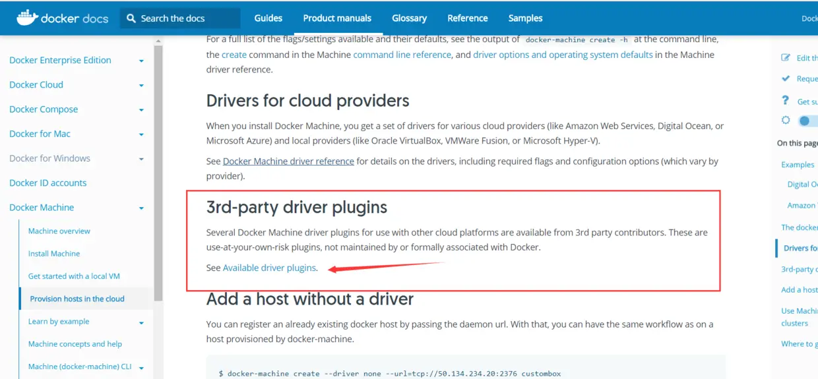Expand the Docker for Windows arrow
818x379 pixels.
141,159
